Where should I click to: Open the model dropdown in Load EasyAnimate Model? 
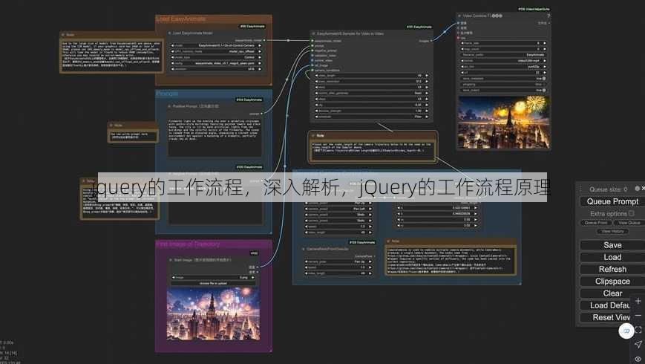tap(216, 45)
